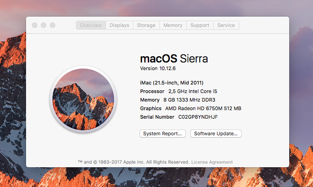Open the Support tab
Image resolution: width=313 pixels, height=187 pixels.
point(200,25)
